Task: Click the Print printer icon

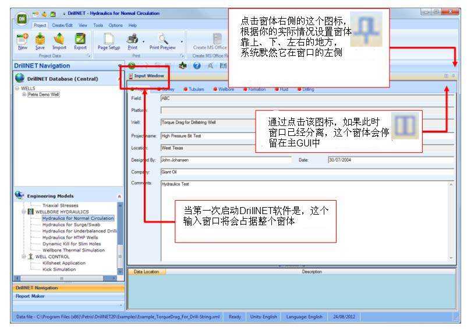Action: (132, 38)
